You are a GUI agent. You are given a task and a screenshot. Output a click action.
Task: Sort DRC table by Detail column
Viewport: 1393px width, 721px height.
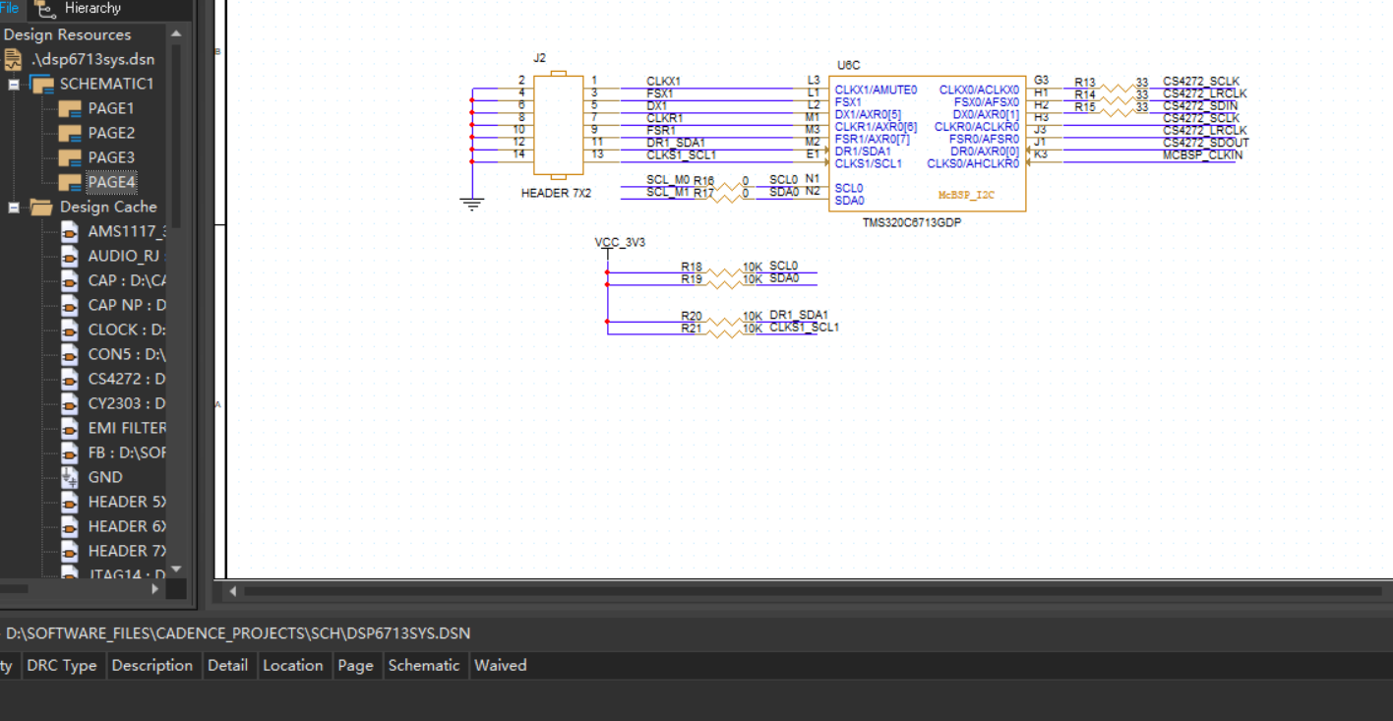pyautogui.click(x=227, y=665)
